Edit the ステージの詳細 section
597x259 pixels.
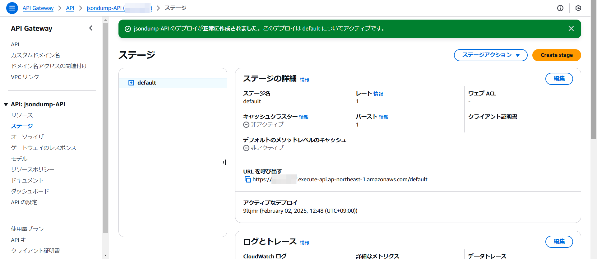559,79
